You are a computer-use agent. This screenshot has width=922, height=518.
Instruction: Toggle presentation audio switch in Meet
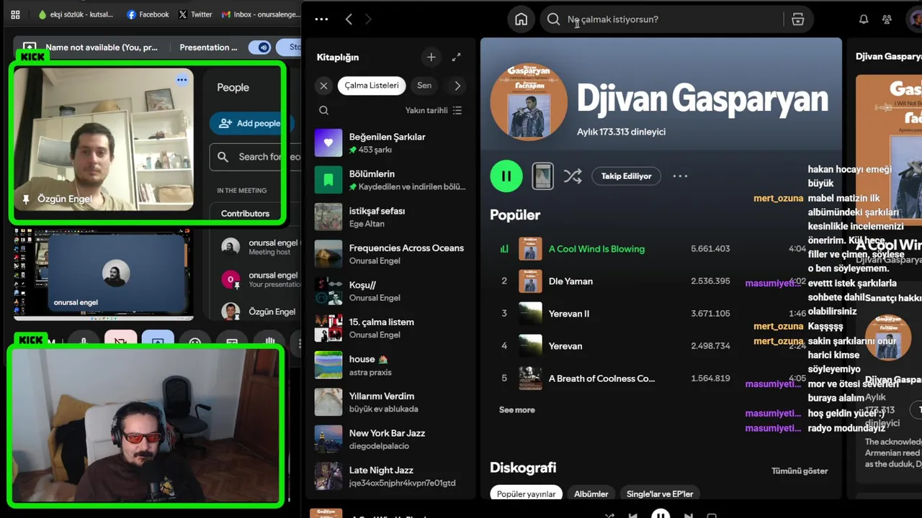260,47
